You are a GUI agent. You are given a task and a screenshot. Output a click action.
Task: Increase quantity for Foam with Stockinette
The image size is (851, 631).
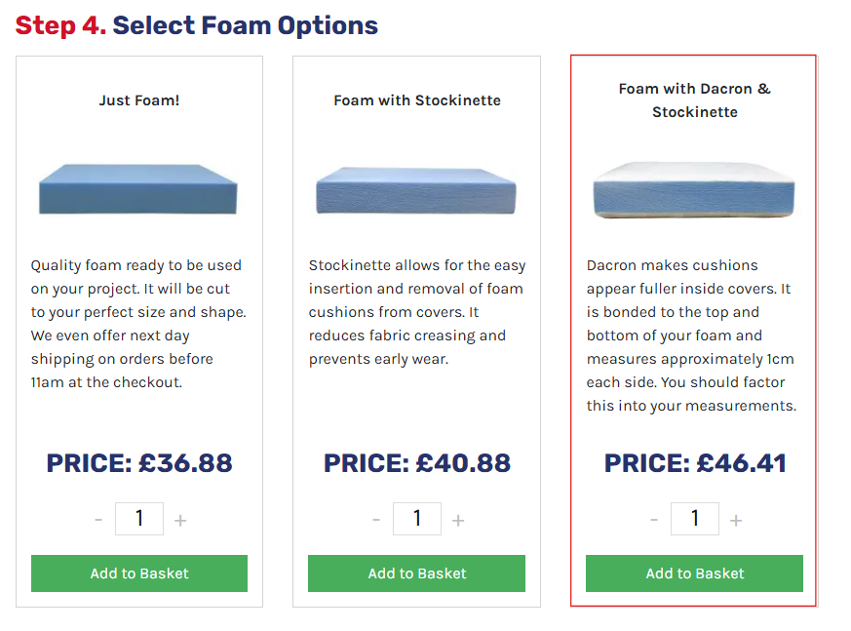[458, 520]
